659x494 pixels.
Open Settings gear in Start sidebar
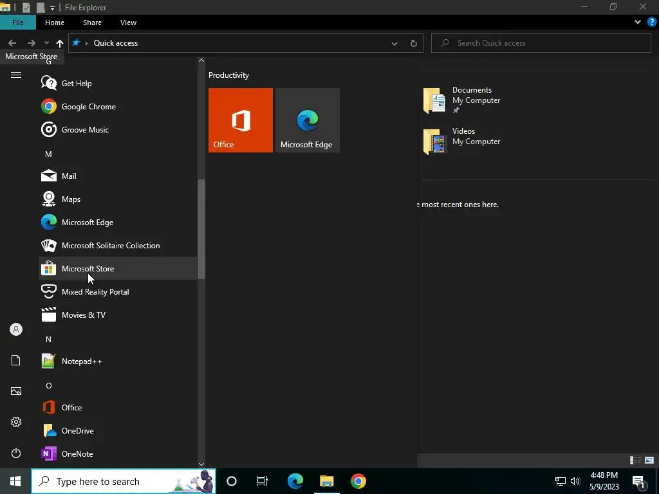16,422
